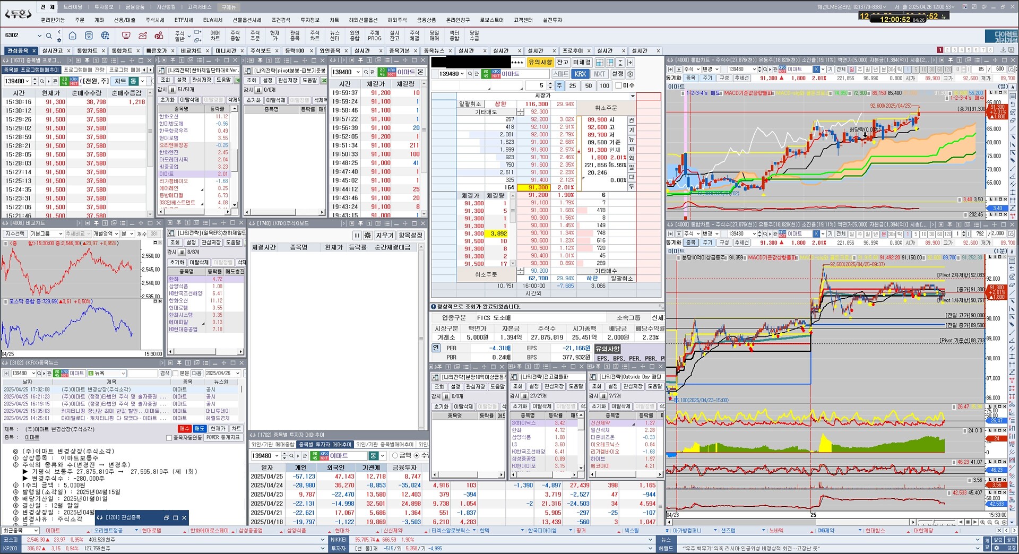The height and width of the screenshot is (554, 1019).
Task: Click the small gear icon below the left arrow
Action: (59, 40)
